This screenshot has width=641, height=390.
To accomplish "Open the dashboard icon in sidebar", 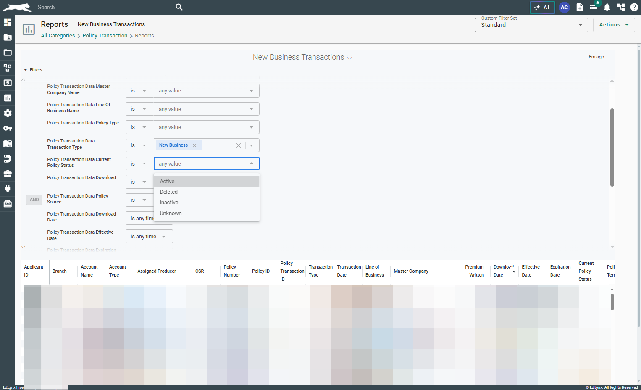I will pyautogui.click(x=8, y=22).
